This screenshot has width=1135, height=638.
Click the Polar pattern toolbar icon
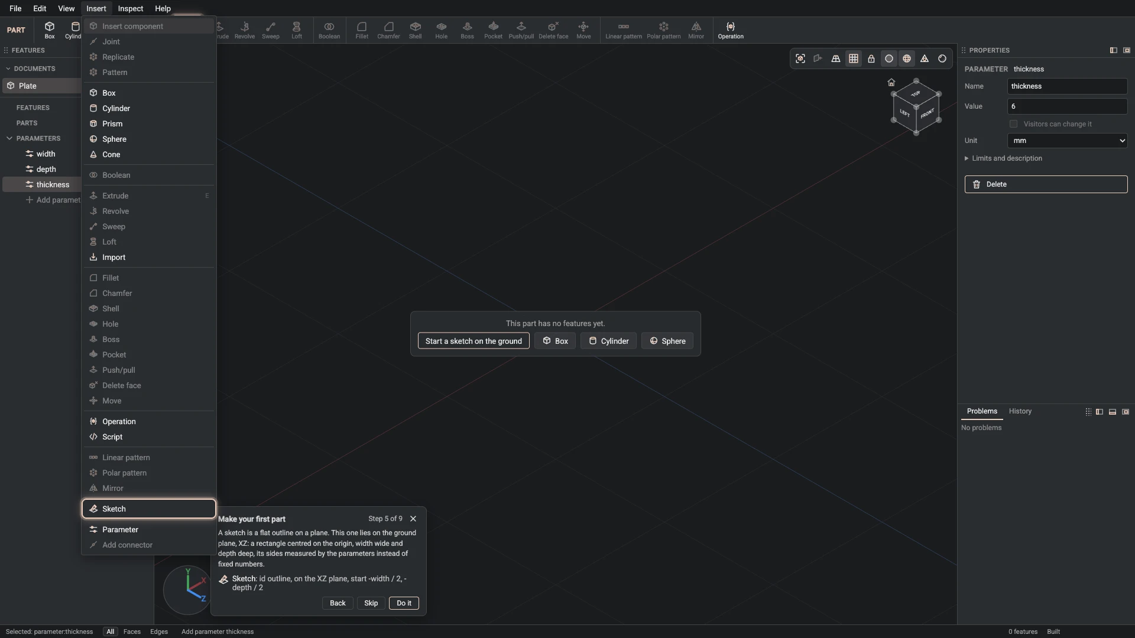(664, 30)
